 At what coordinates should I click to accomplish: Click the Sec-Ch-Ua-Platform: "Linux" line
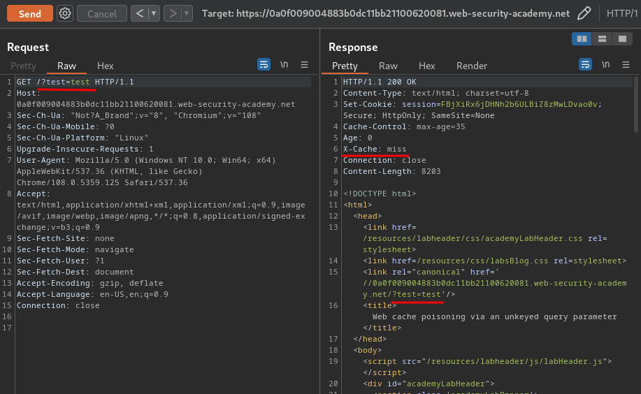pos(82,138)
